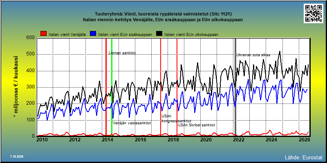This screenshot has height=163, width=327.
Task: Click the green vertical Venäjän vastasanktiot marker line
Action: tap(112, 87)
